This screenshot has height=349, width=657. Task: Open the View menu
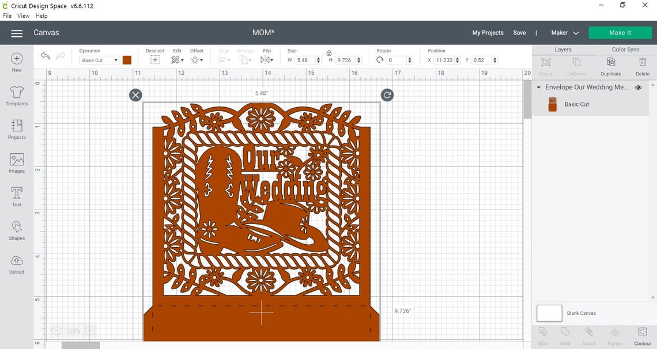(23, 16)
